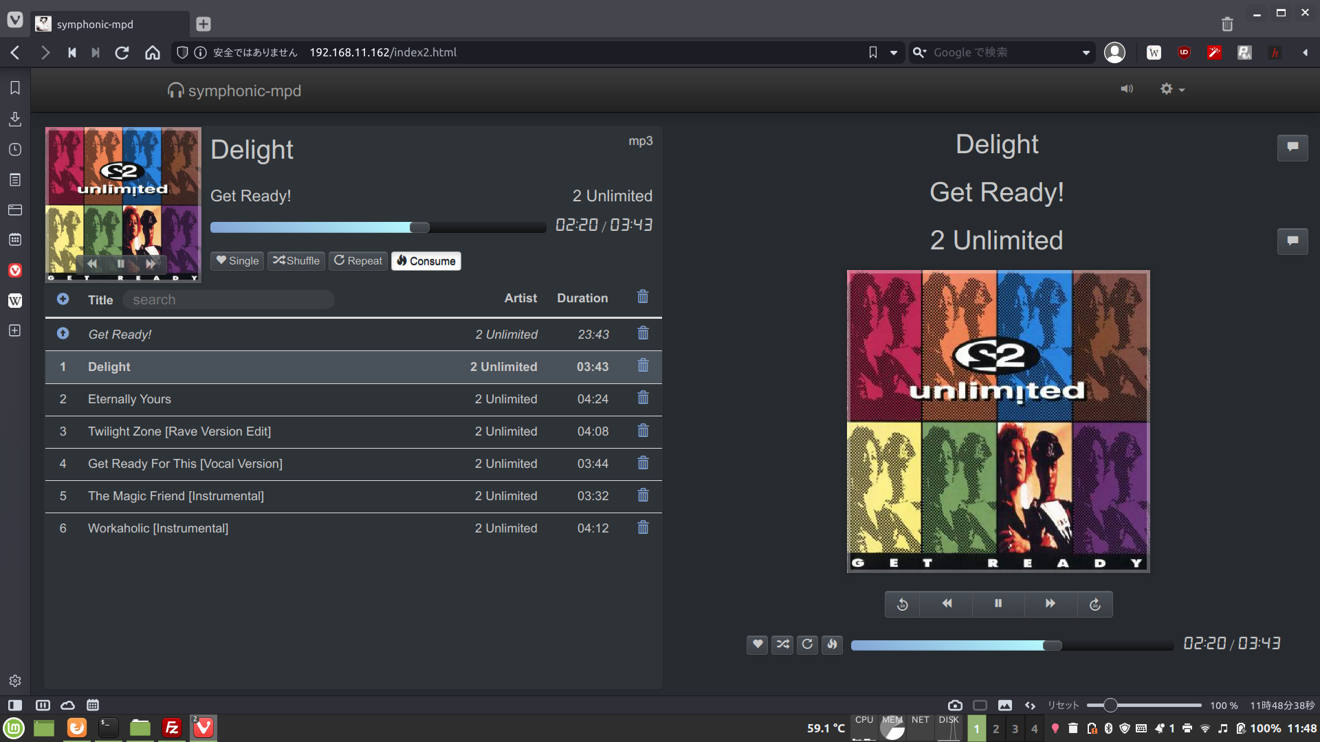
Task: Skip forward with right player forward-seek icon
Action: (x=1095, y=604)
